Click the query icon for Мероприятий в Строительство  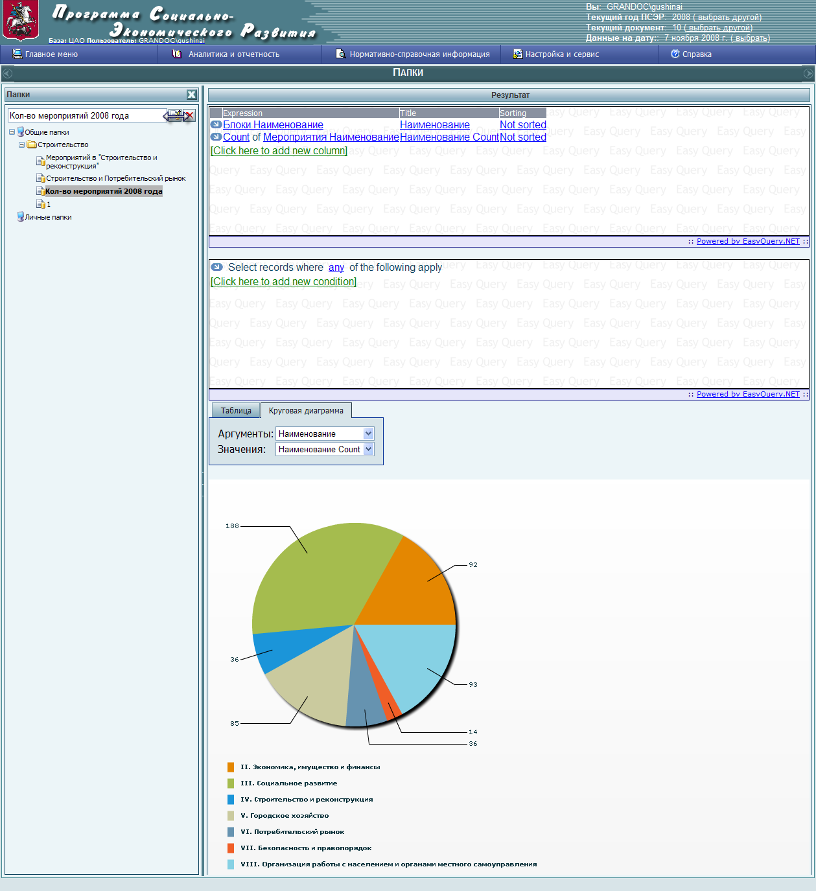click(40, 161)
